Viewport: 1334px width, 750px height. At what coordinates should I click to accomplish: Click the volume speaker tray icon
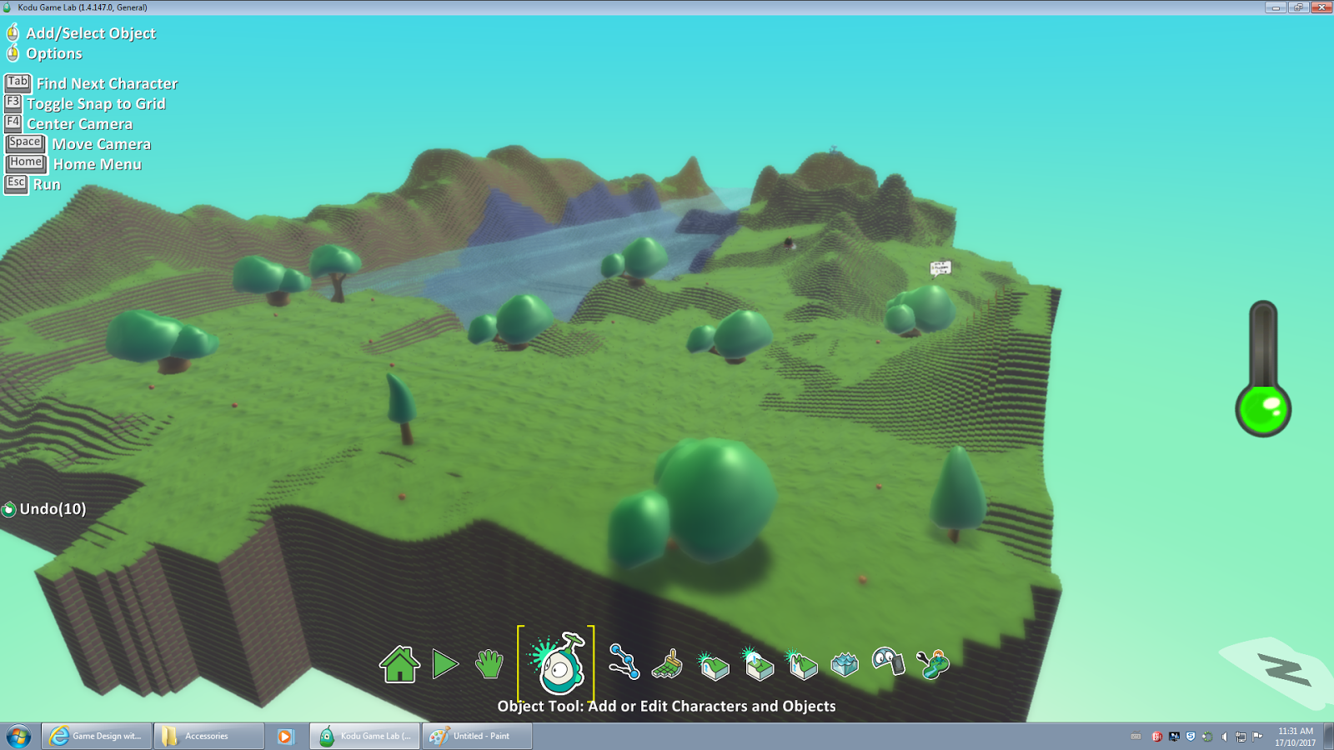(x=1224, y=737)
